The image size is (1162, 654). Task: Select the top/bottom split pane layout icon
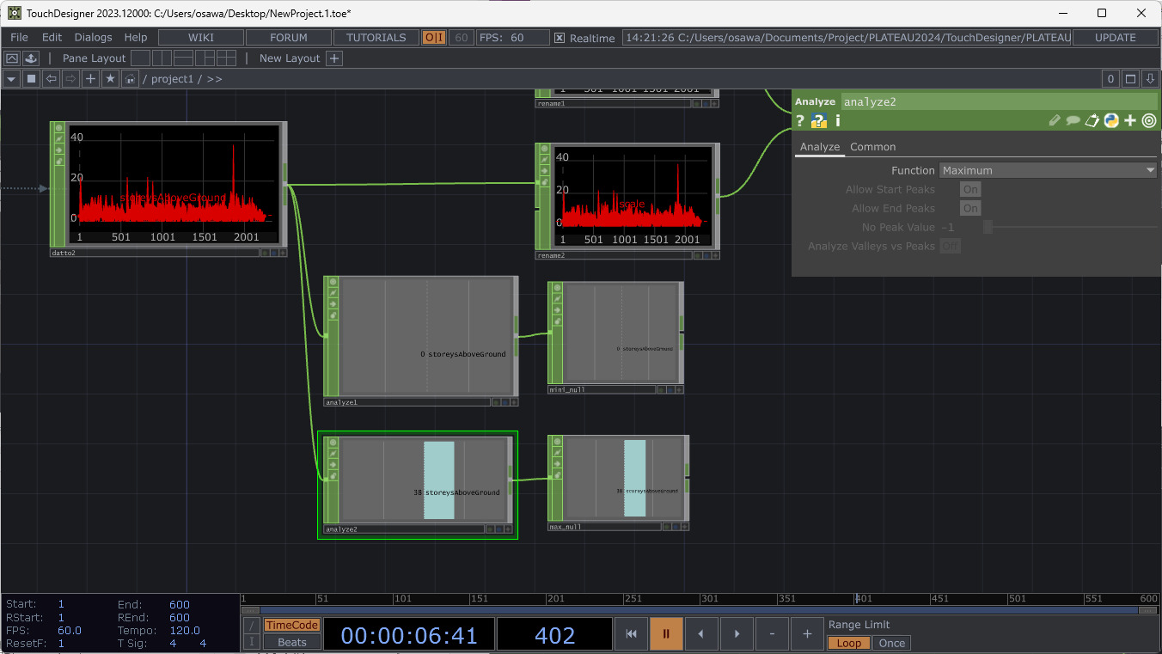[x=183, y=58]
